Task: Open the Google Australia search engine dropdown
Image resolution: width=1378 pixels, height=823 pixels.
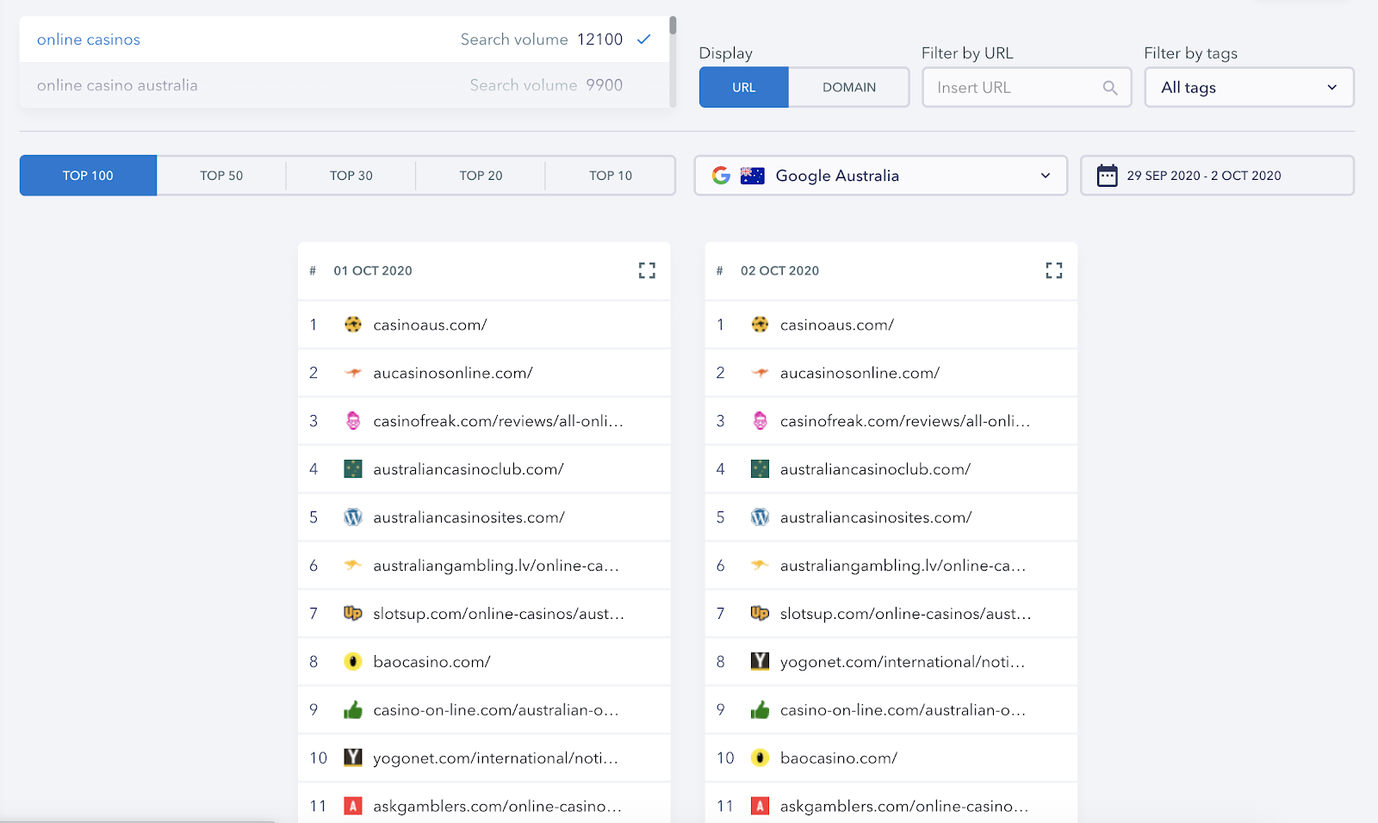Action: pos(881,176)
